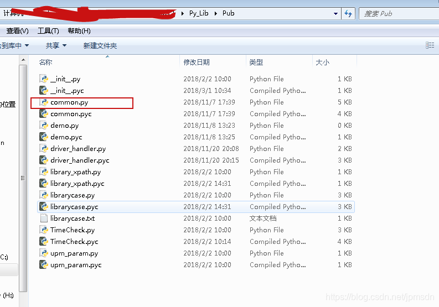Select the library_xpath.pyc file icon

click(44, 183)
